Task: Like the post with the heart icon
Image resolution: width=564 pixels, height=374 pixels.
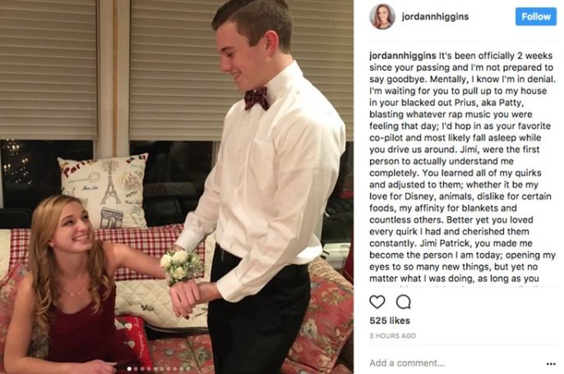Action: (377, 302)
